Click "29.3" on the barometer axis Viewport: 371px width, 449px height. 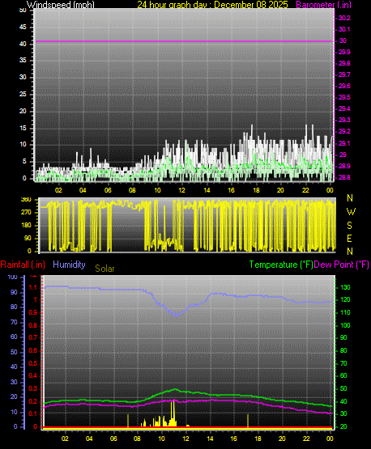344,120
